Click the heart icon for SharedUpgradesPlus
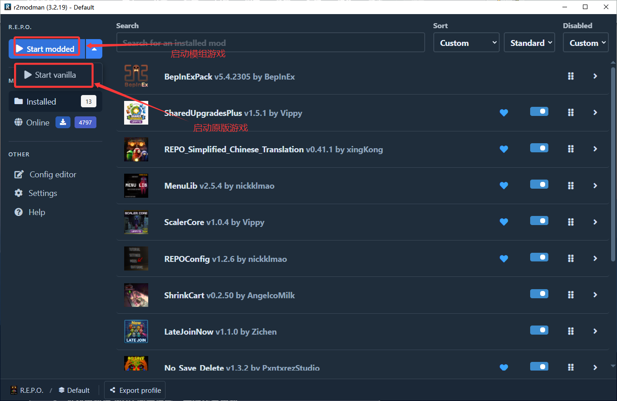The width and height of the screenshot is (617, 401). 503,113
